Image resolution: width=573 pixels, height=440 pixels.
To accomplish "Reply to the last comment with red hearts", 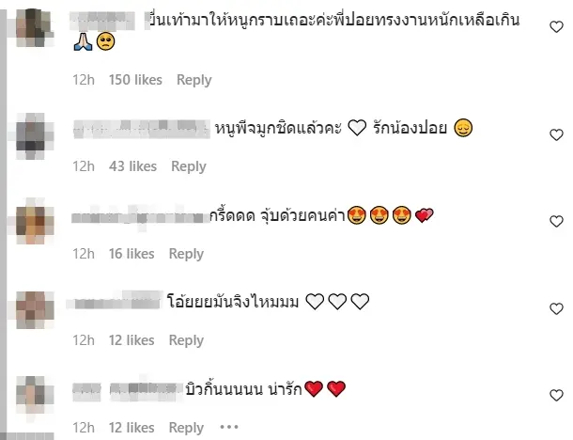I will pos(186,428).
